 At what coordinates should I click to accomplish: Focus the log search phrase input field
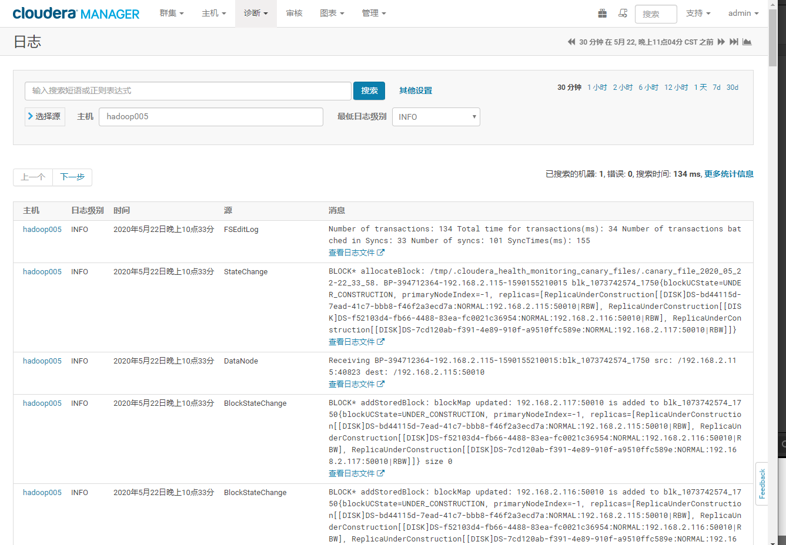click(x=188, y=91)
